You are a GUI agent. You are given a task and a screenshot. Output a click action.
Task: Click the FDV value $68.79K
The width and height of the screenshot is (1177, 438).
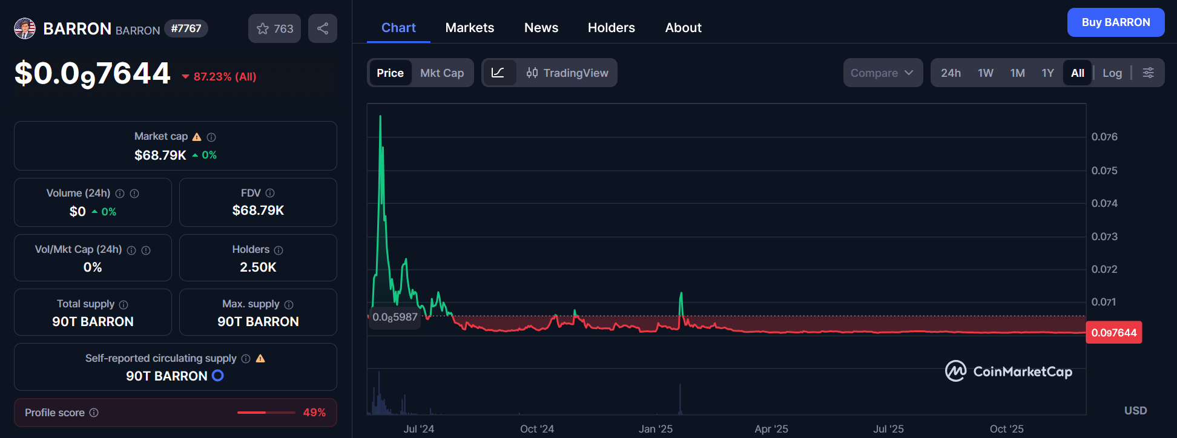coord(259,211)
